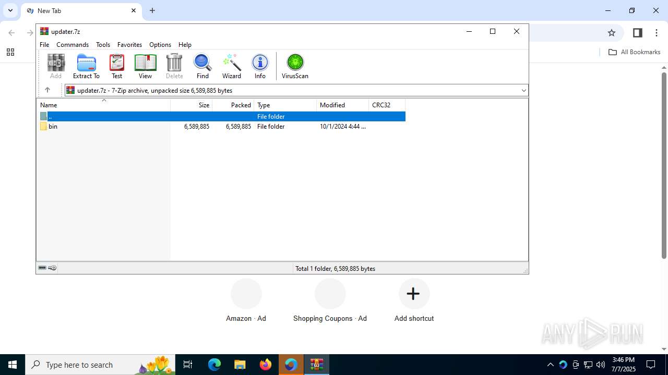Open a new Chrome tab with plus button
Screen dimensions: 668x375
(x=152, y=10)
